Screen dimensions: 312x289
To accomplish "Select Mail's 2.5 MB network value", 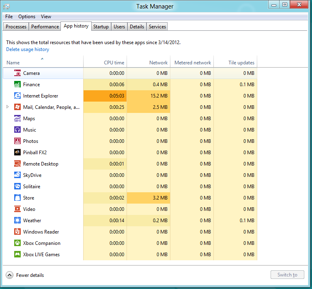I will (148, 107).
